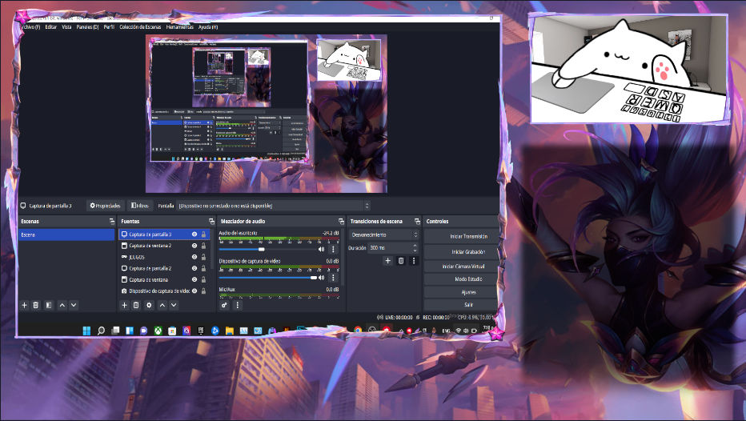The width and height of the screenshot is (746, 421).
Task: Move source up in Fuentes list
Action: [162, 305]
